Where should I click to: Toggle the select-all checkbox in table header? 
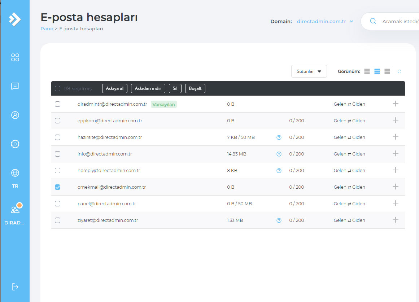[57, 88]
